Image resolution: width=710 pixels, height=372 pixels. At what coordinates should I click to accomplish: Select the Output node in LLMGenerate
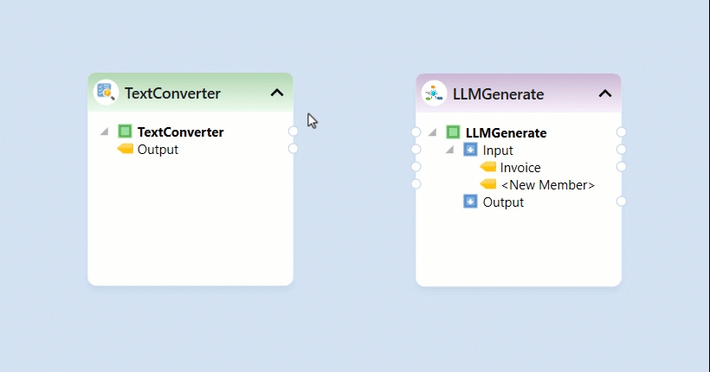(x=503, y=202)
